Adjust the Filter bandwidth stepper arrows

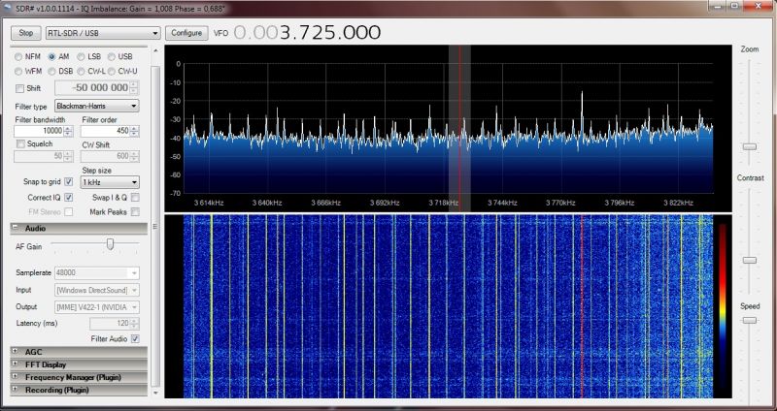click(x=68, y=131)
